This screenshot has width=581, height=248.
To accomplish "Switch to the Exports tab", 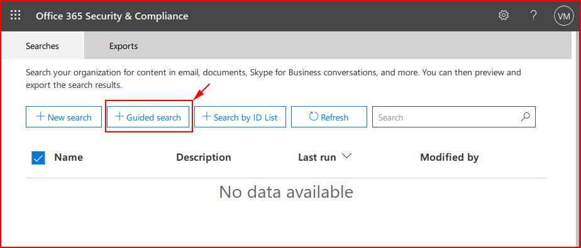I will click(x=123, y=46).
